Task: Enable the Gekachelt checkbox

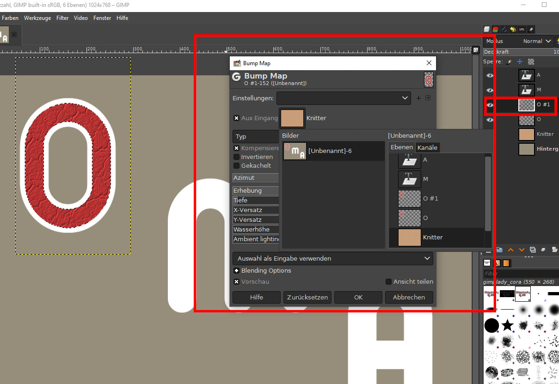Action: click(x=237, y=166)
